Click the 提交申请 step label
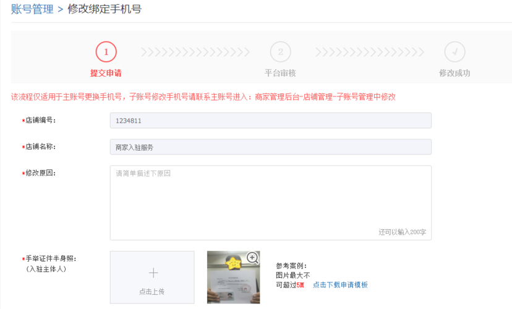512x309 pixels. click(106, 73)
